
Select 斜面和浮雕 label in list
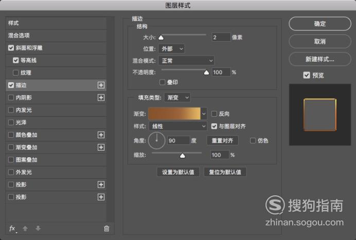(29, 48)
